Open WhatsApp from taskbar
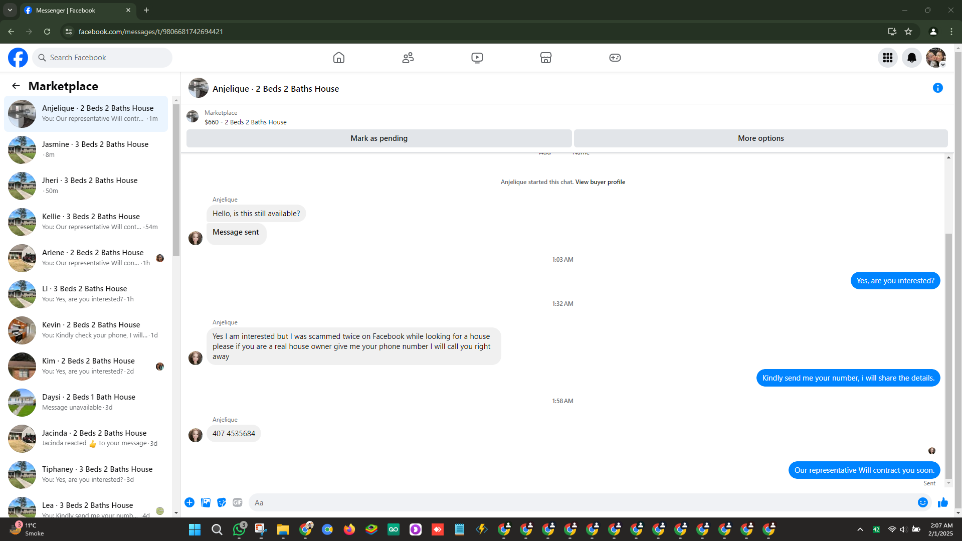The width and height of the screenshot is (962, 541). click(240, 529)
